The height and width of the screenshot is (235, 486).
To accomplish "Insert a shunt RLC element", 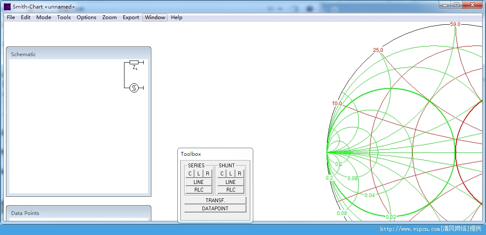I will (x=231, y=190).
